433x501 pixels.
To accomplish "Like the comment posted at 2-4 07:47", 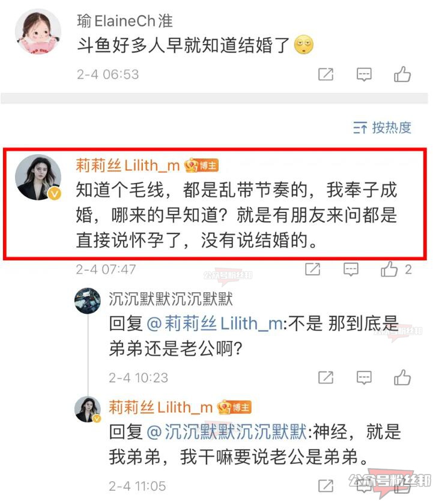I will point(390,269).
